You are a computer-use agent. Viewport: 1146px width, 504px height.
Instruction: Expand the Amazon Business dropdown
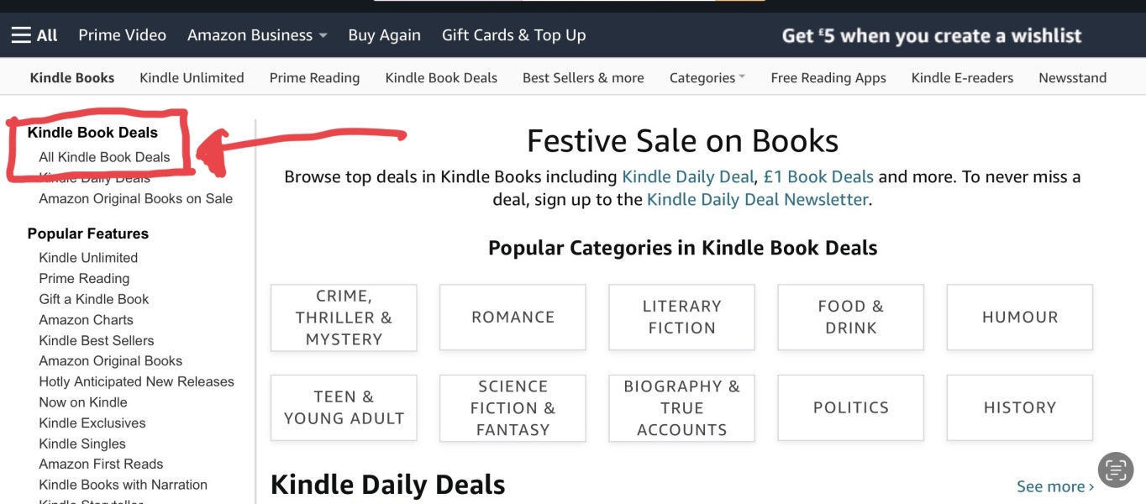pos(256,34)
